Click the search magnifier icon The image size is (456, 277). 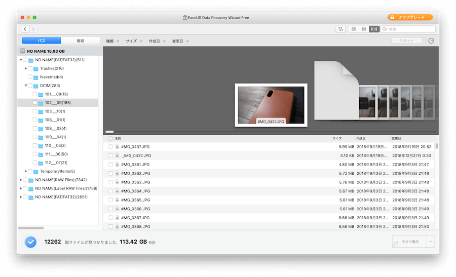(385, 29)
